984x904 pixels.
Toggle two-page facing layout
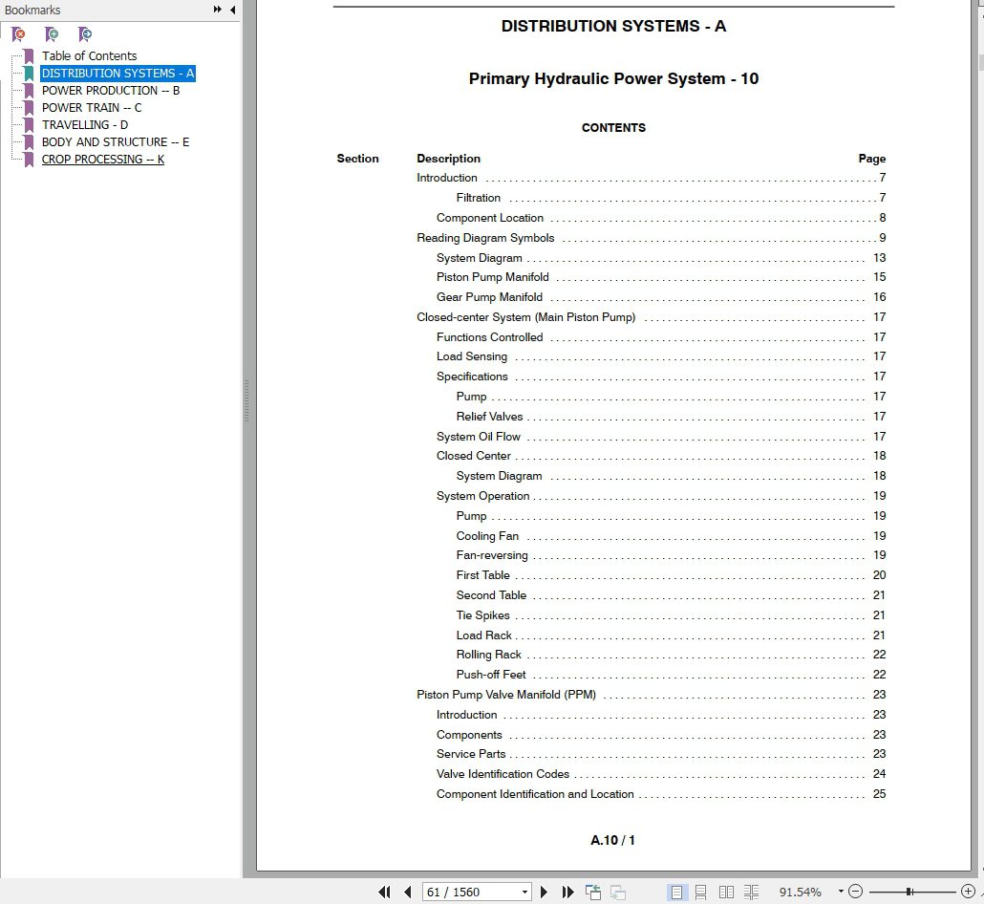tap(726, 893)
